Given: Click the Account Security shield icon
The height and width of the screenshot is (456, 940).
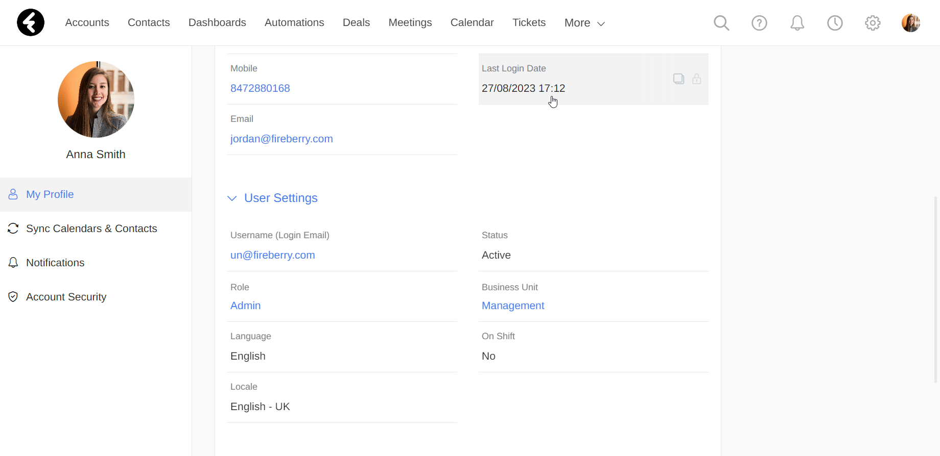Looking at the screenshot, I should [13, 297].
